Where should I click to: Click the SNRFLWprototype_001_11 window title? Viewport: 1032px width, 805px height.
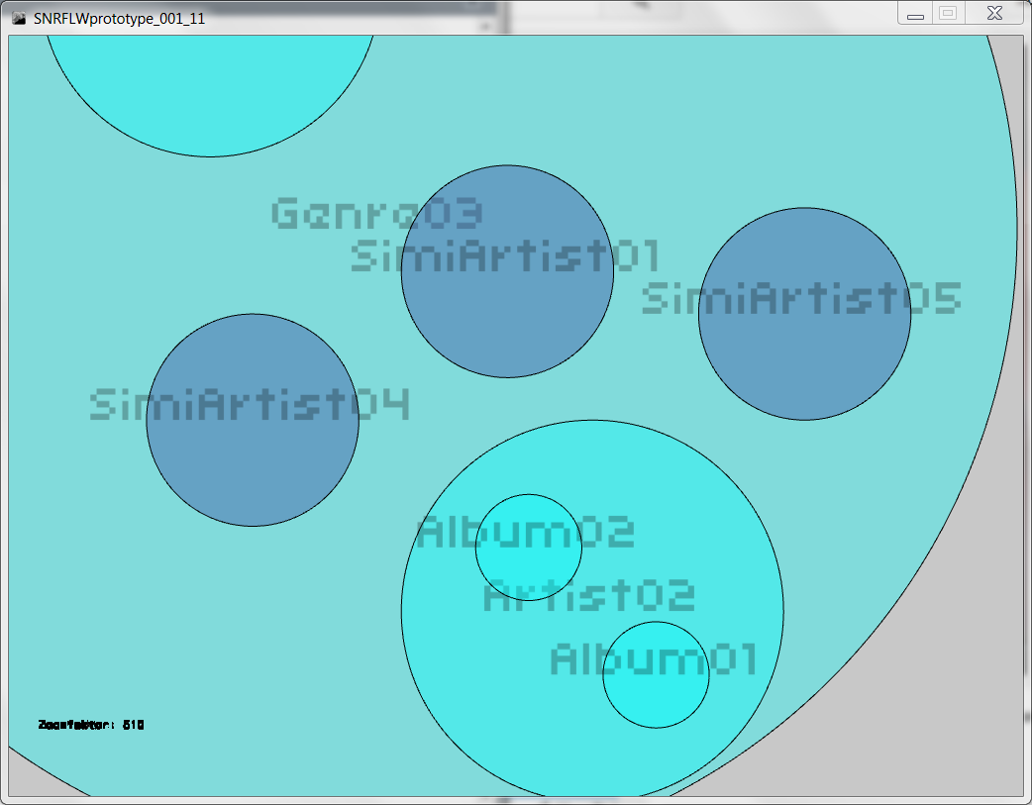point(119,18)
